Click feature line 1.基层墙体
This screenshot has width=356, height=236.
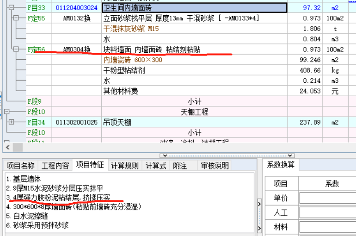24,179
